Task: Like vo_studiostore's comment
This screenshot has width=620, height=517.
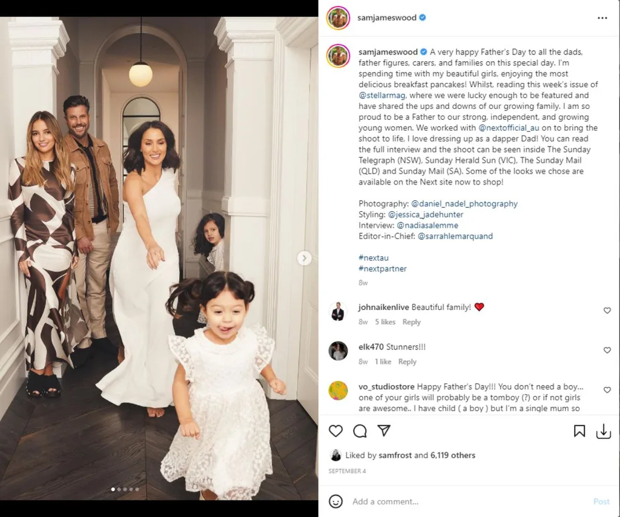Action: coord(607,390)
